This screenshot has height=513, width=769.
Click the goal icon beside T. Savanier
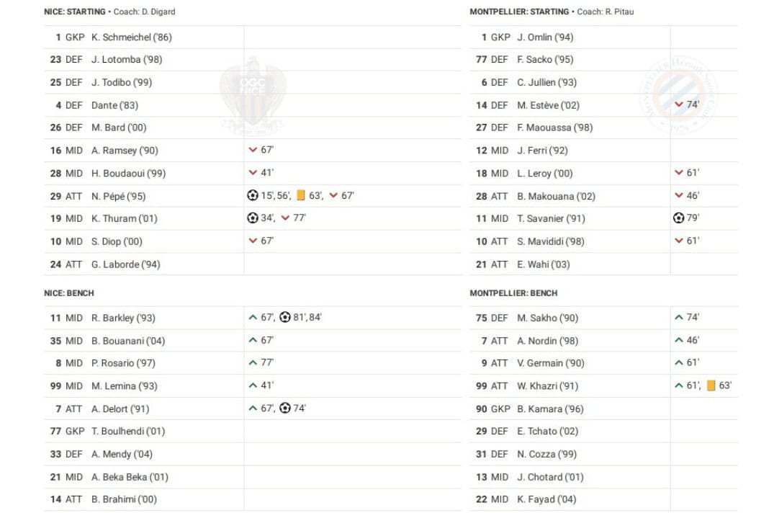[678, 218]
